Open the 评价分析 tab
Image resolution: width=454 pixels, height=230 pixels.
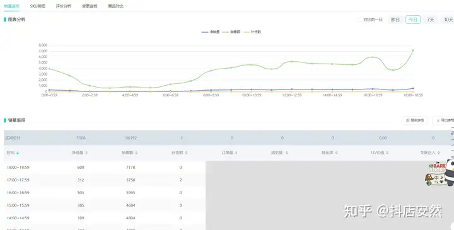[64, 6]
